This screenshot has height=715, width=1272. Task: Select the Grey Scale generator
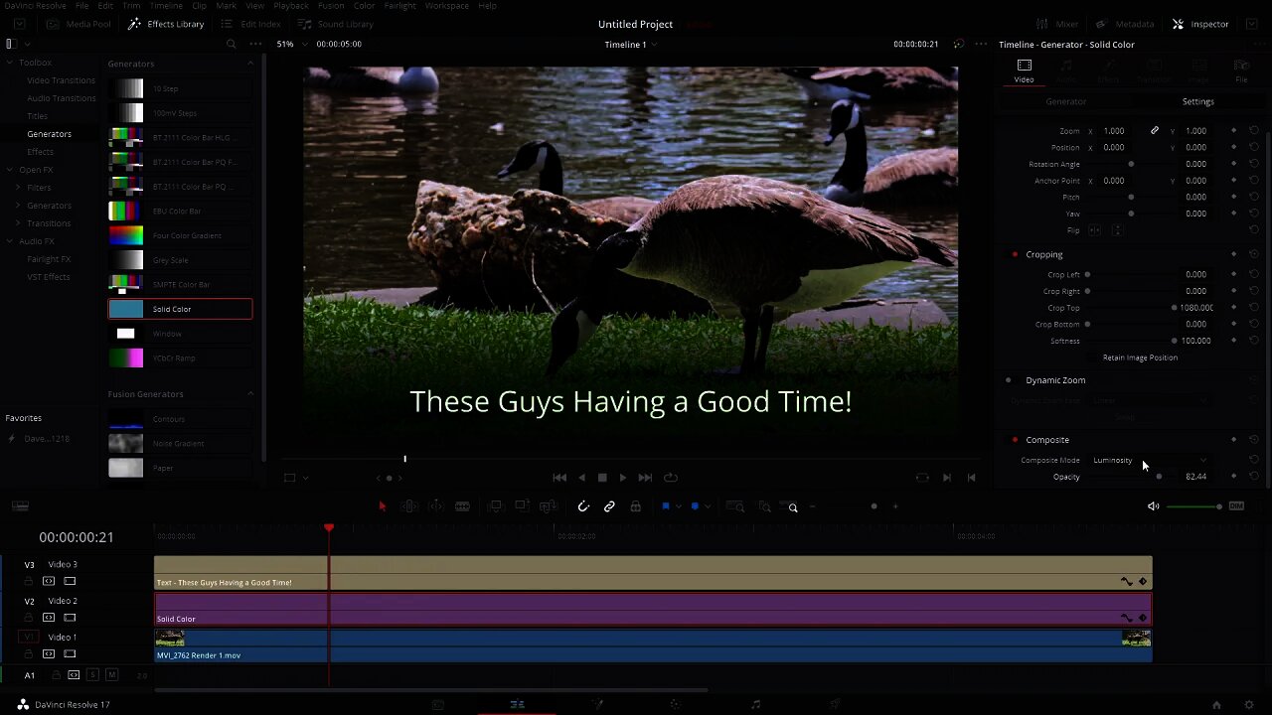pyautogui.click(x=180, y=260)
